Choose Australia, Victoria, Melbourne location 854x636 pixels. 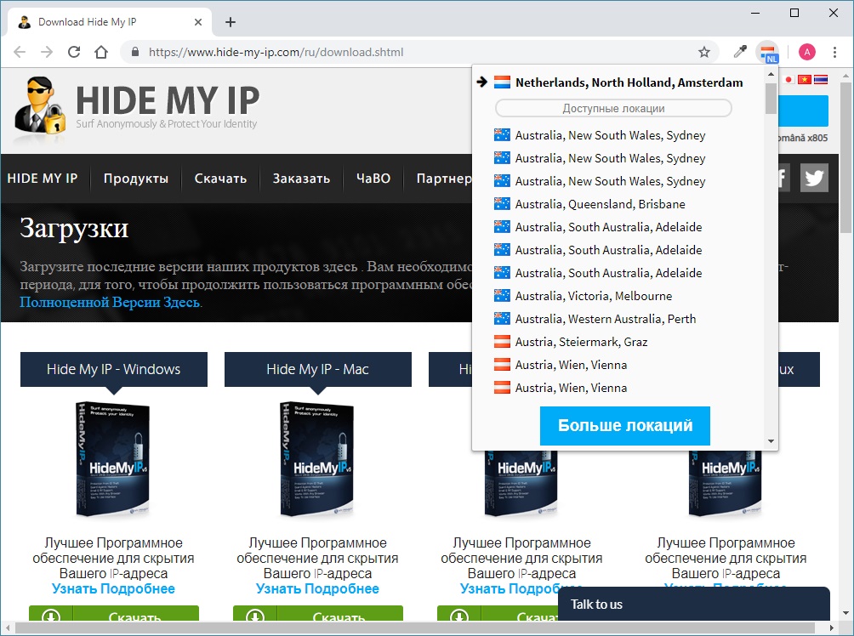(x=594, y=296)
